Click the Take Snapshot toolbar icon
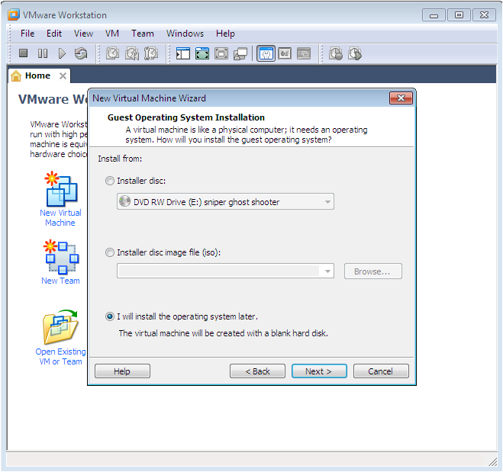 113,53
